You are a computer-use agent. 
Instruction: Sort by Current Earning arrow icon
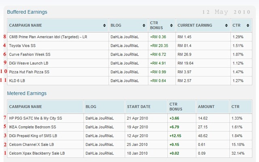tap(226, 25)
